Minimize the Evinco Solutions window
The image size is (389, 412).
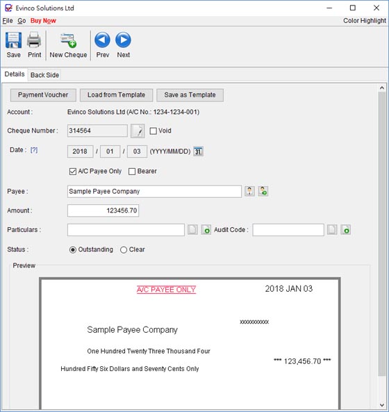click(x=329, y=8)
